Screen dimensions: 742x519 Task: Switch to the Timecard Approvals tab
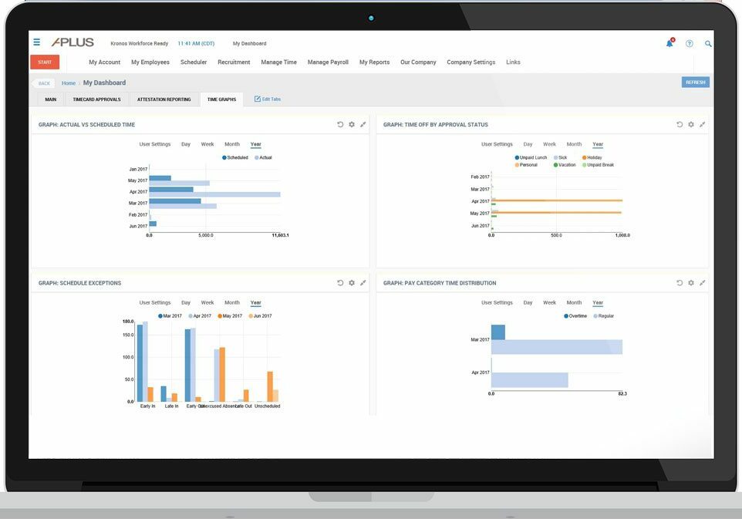click(96, 99)
